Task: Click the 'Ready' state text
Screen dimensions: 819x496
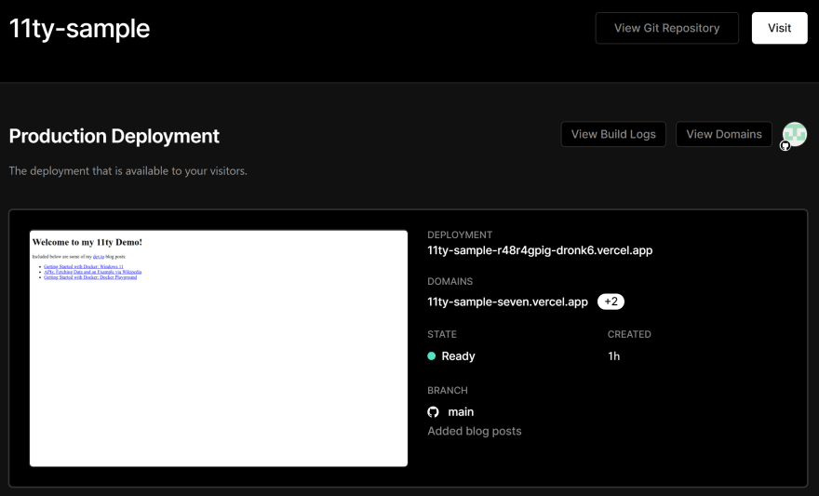Action: pos(458,356)
